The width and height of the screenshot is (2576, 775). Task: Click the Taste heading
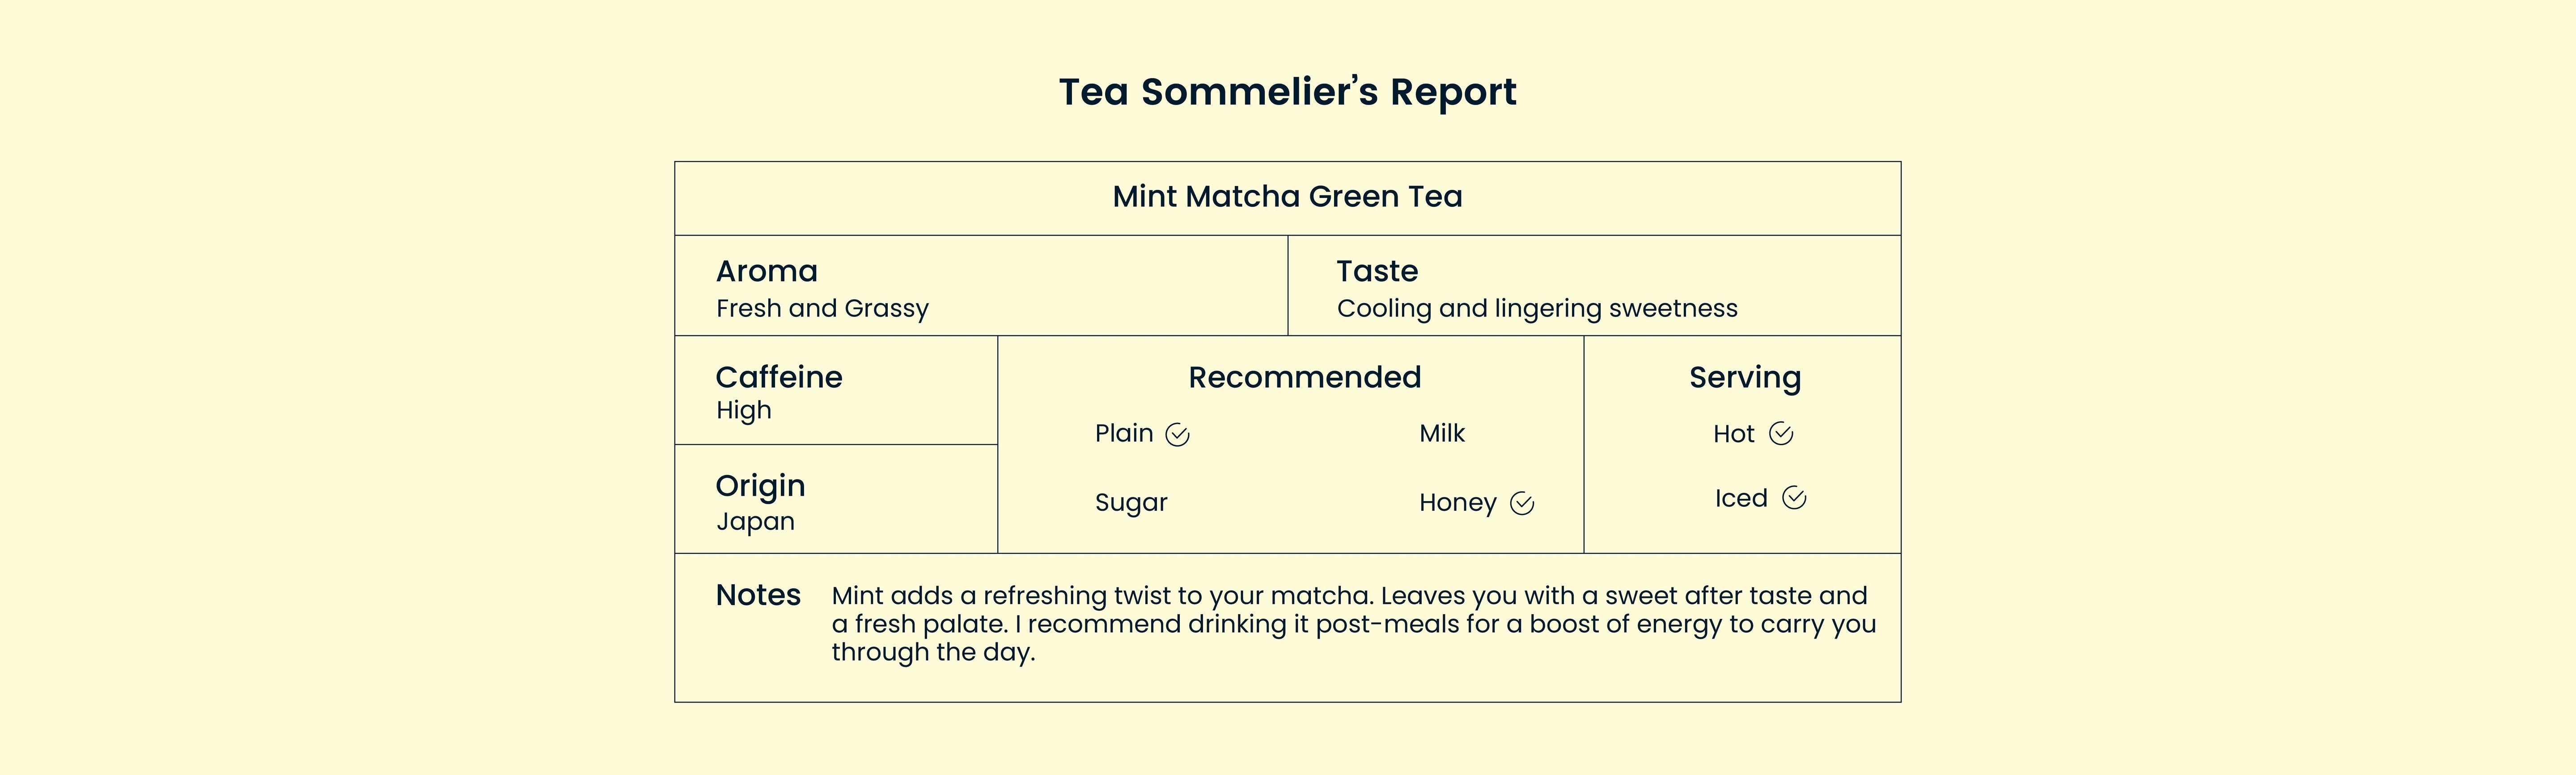click(x=1377, y=271)
